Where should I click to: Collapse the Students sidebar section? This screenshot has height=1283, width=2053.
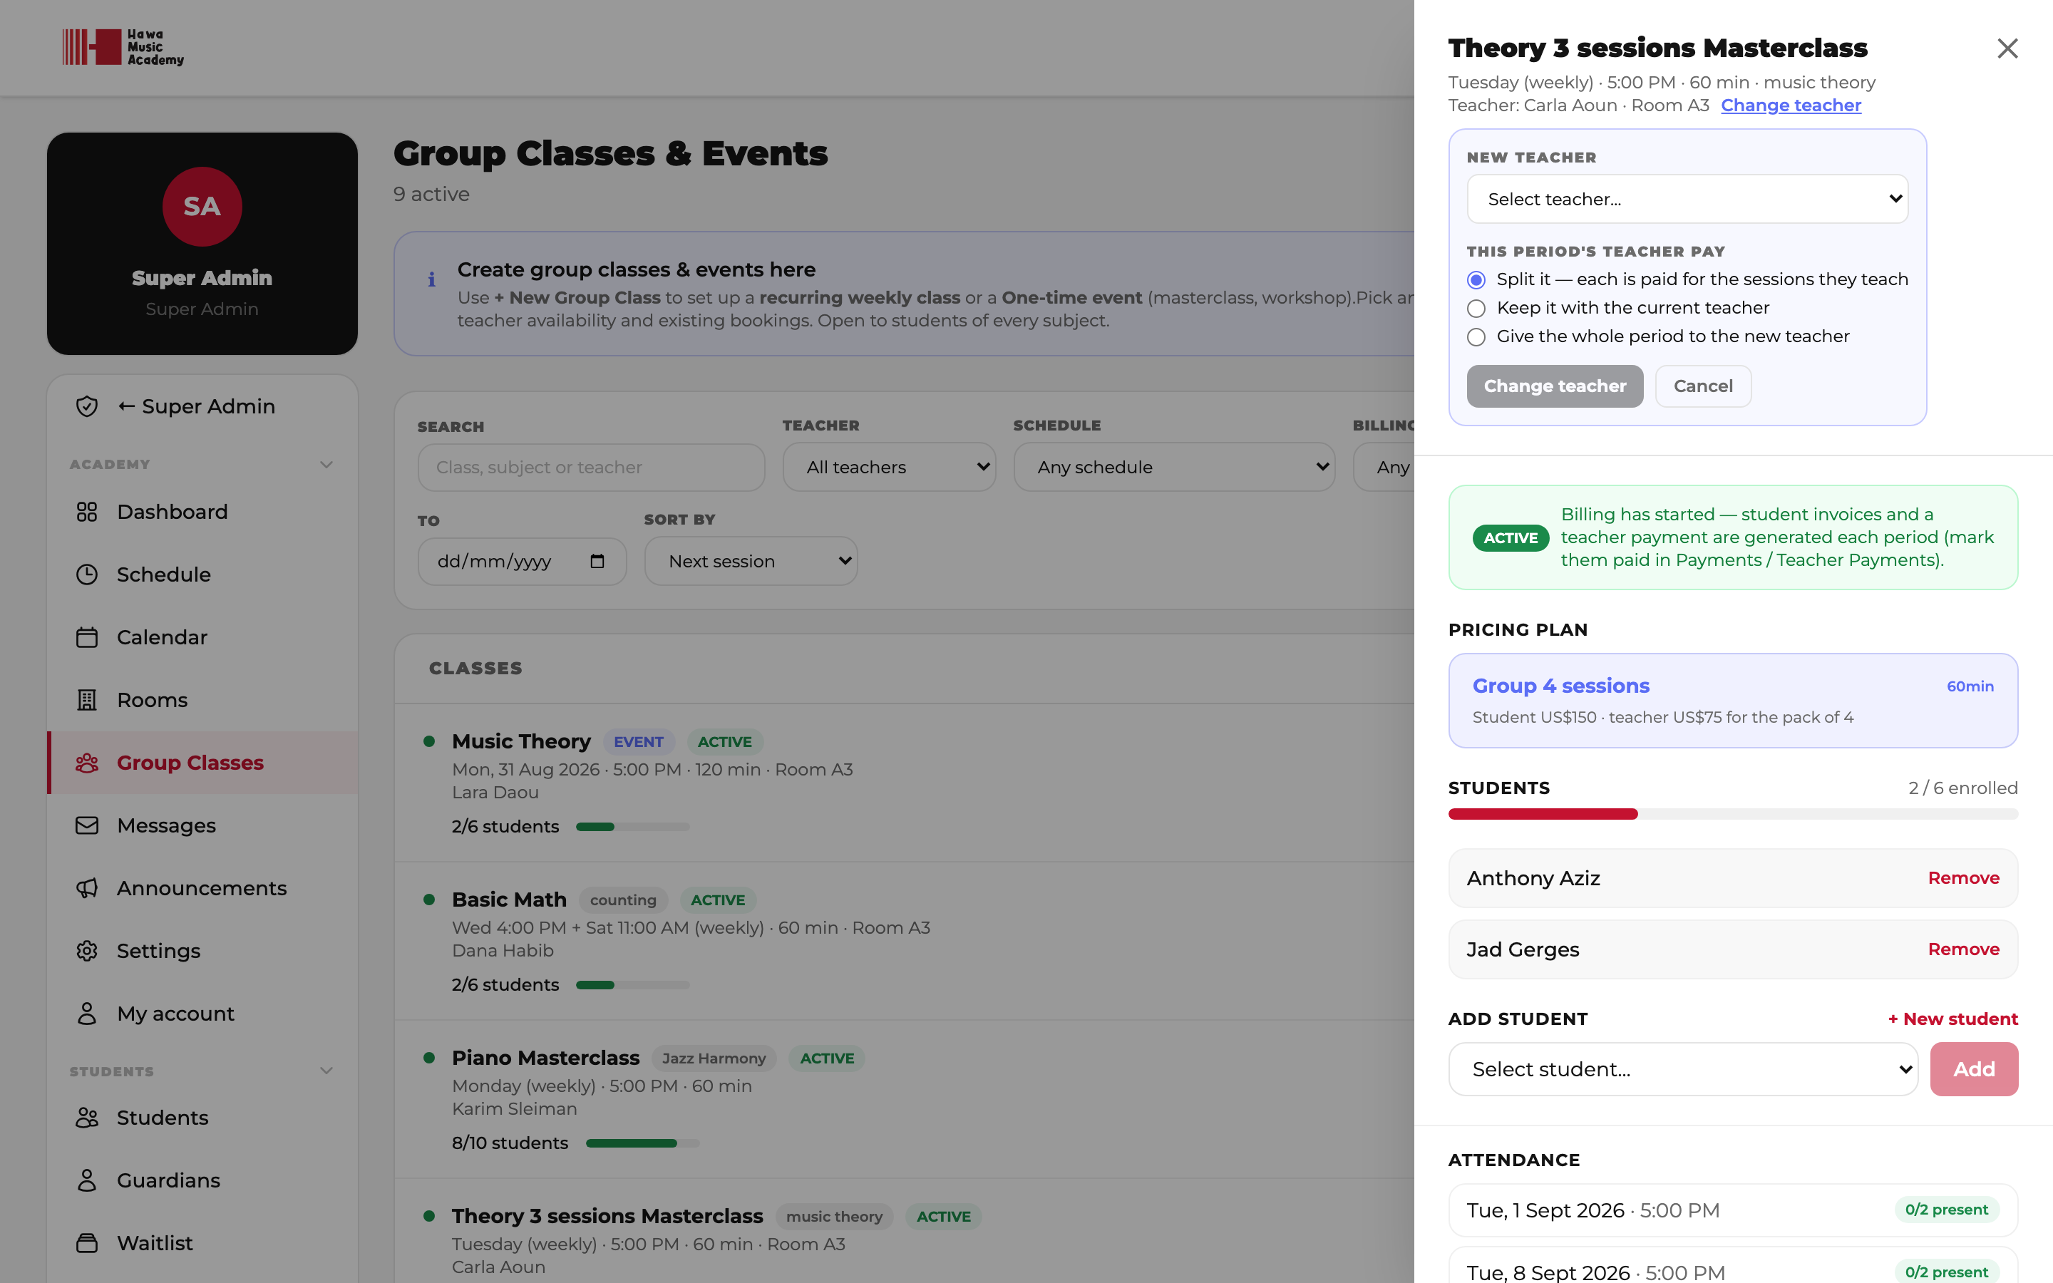[326, 1071]
